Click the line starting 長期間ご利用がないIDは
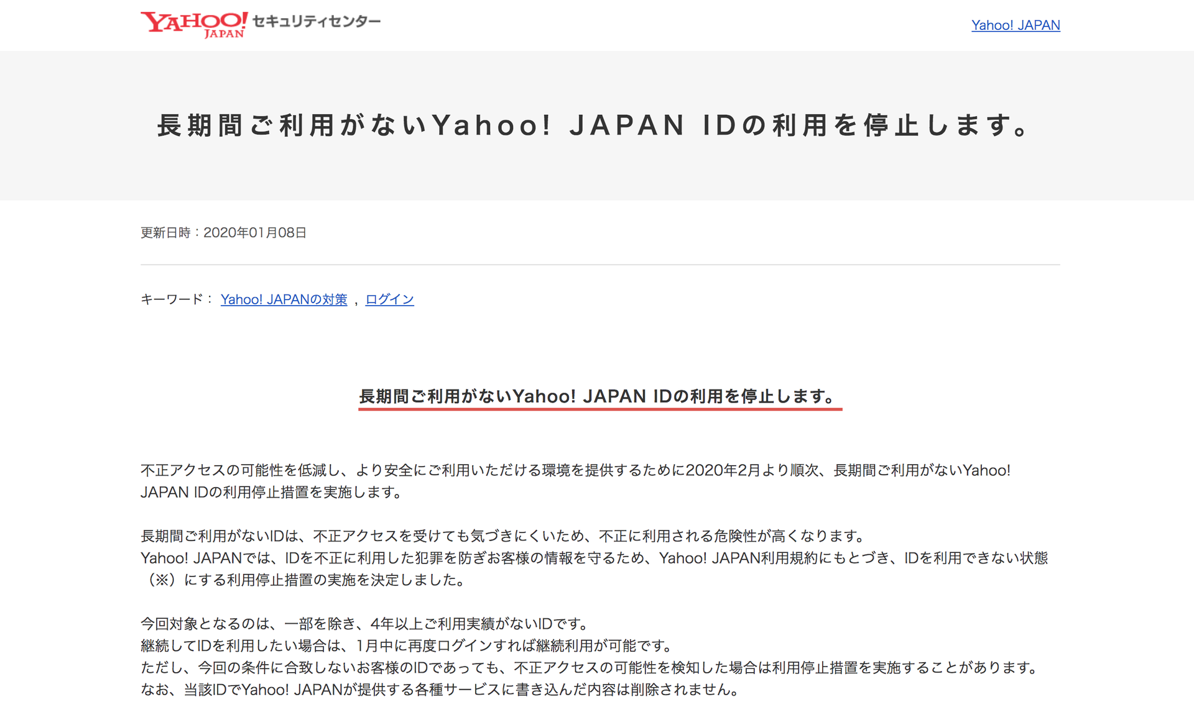Viewport: 1194px width, 720px height. tap(504, 536)
